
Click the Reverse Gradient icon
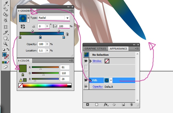point(23,27)
